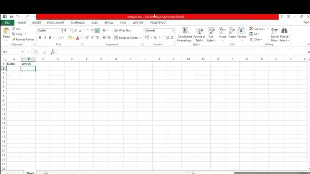
Task: Cut the selected cell
Action: (16, 29)
